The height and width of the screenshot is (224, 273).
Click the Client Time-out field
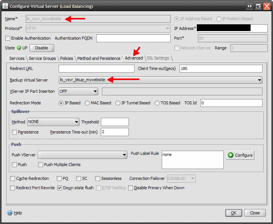(221, 69)
